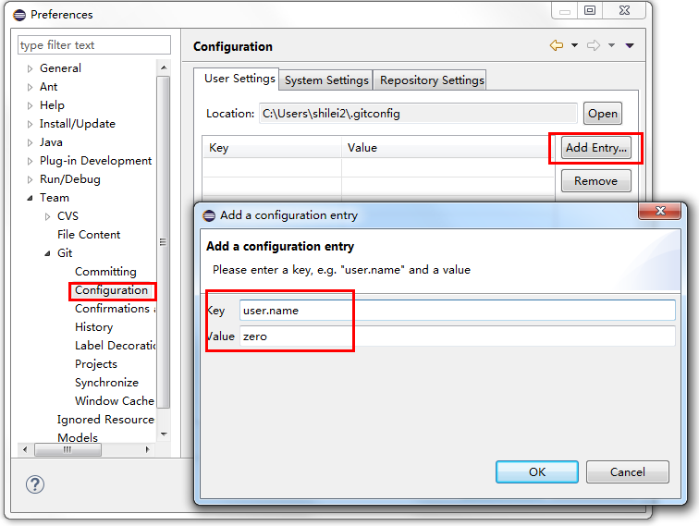Select CVS under Team

pyautogui.click(x=67, y=216)
